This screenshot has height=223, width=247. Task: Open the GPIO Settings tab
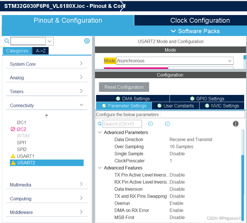tap(207, 99)
